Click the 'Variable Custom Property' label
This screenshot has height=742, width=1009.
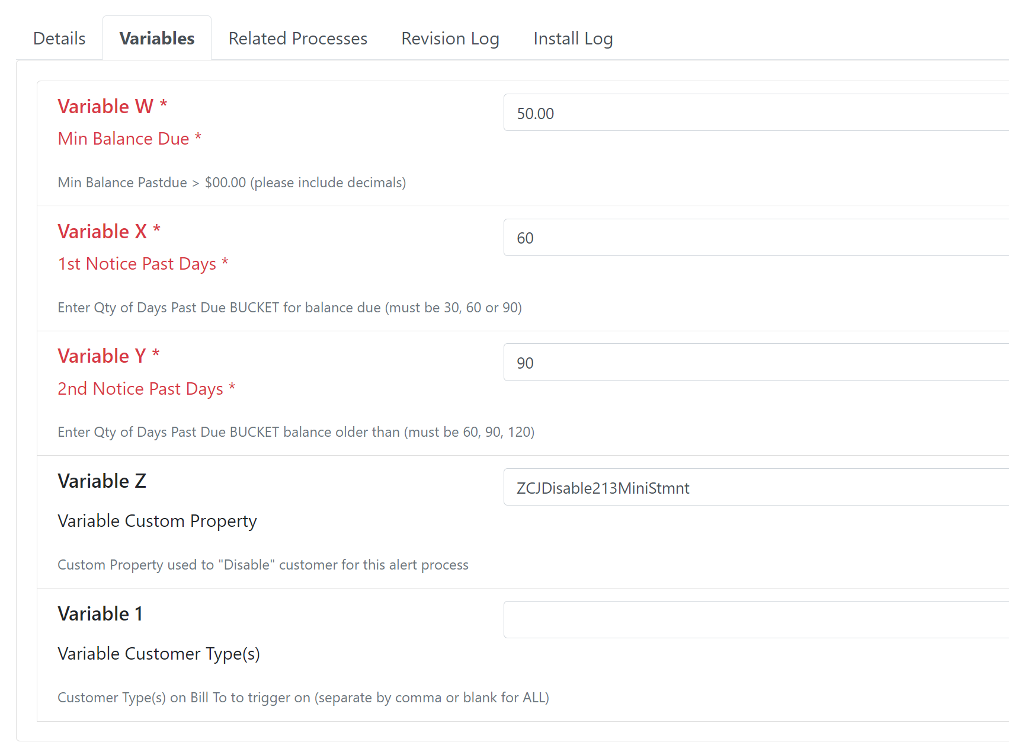coord(157,521)
